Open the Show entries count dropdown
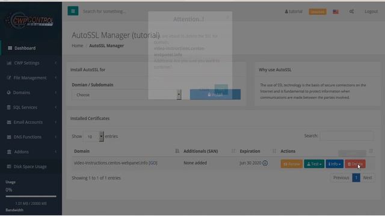This screenshot has width=385, height=216. (x=94, y=136)
